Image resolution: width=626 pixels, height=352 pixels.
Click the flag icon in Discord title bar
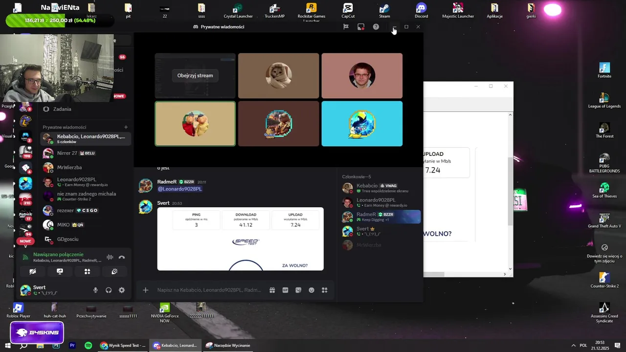346,27
